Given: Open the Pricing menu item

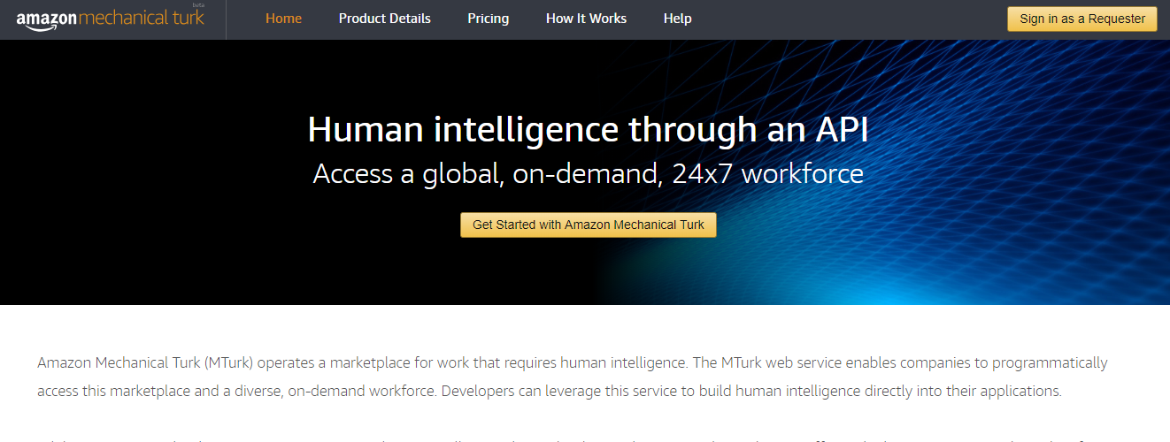Looking at the screenshot, I should click(x=488, y=19).
